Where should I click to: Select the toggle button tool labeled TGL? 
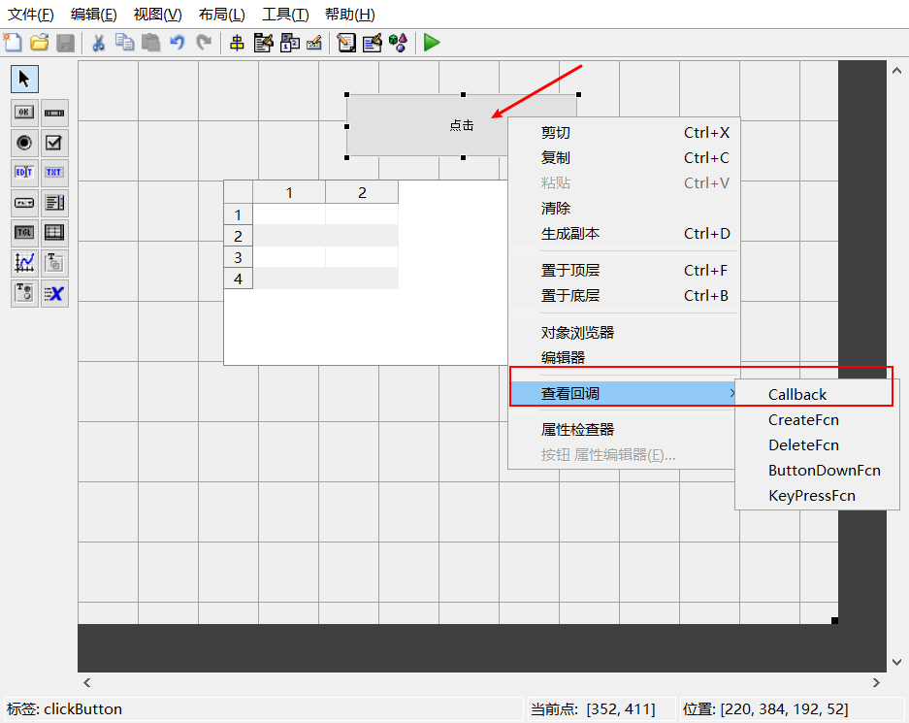coord(23,232)
